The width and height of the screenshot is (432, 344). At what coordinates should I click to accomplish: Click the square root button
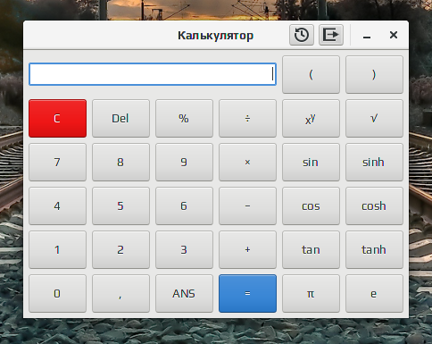[x=374, y=118]
